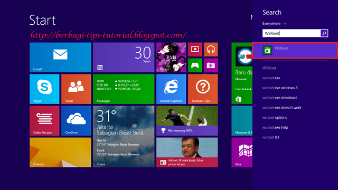Open the Games controller tile
338x190 pixels.
[195, 65]
